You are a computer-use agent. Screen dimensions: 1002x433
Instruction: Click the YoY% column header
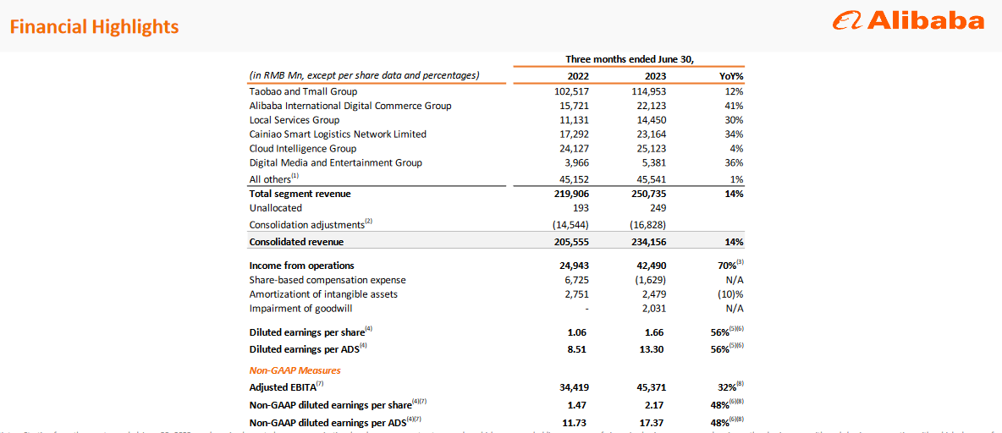pos(731,76)
